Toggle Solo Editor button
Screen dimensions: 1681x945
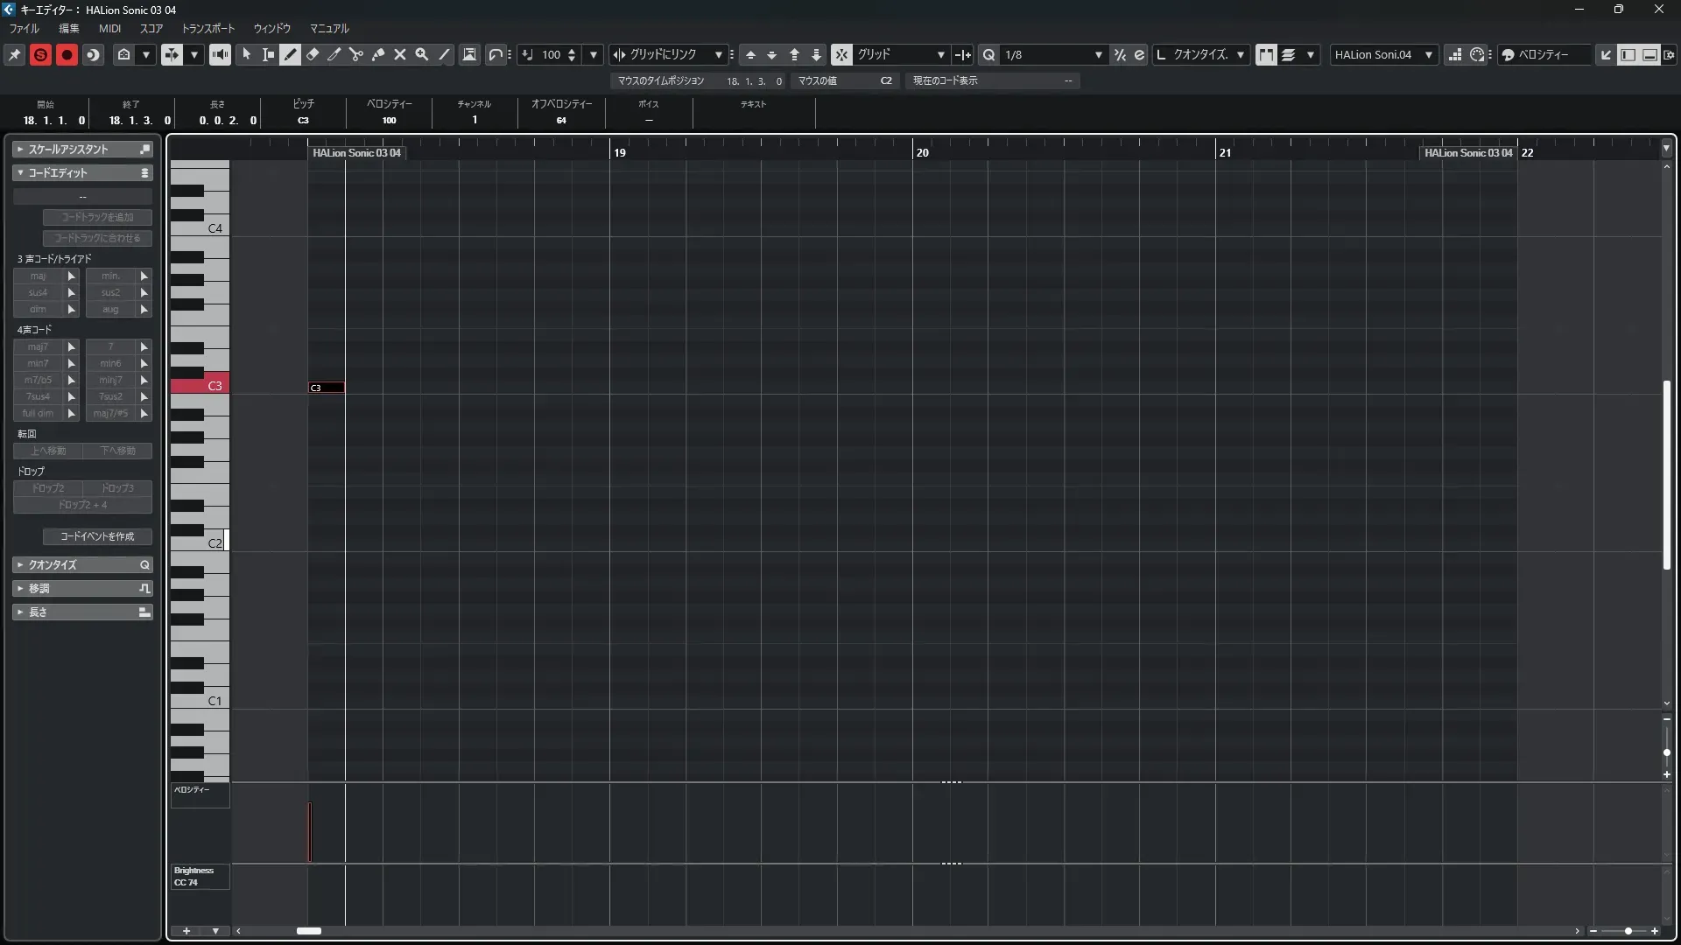tap(40, 54)
